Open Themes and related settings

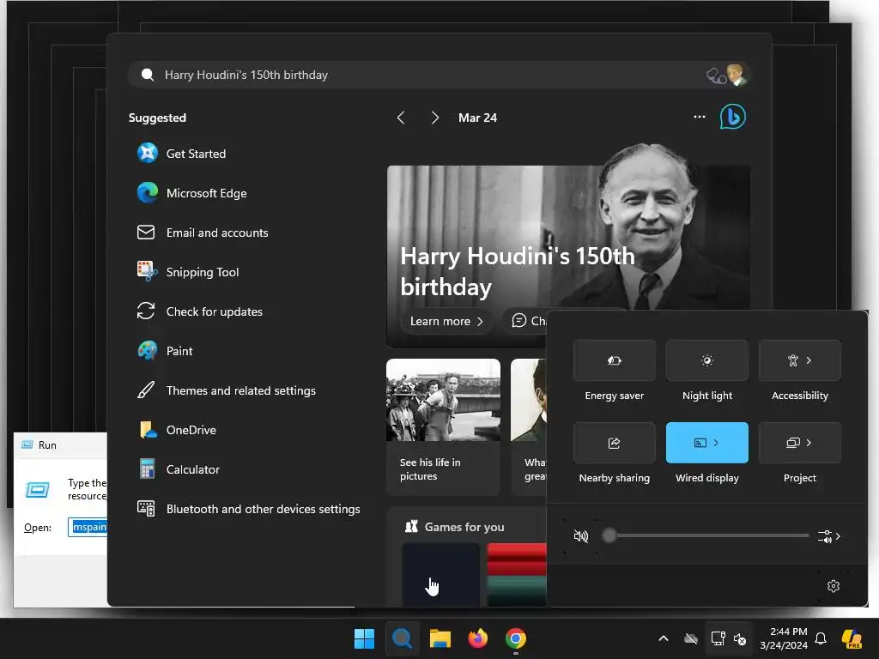(227, 390)
